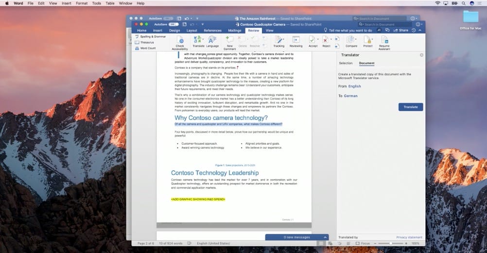Change the To language German
Screen dimensions: 487x253
(350, 96)
